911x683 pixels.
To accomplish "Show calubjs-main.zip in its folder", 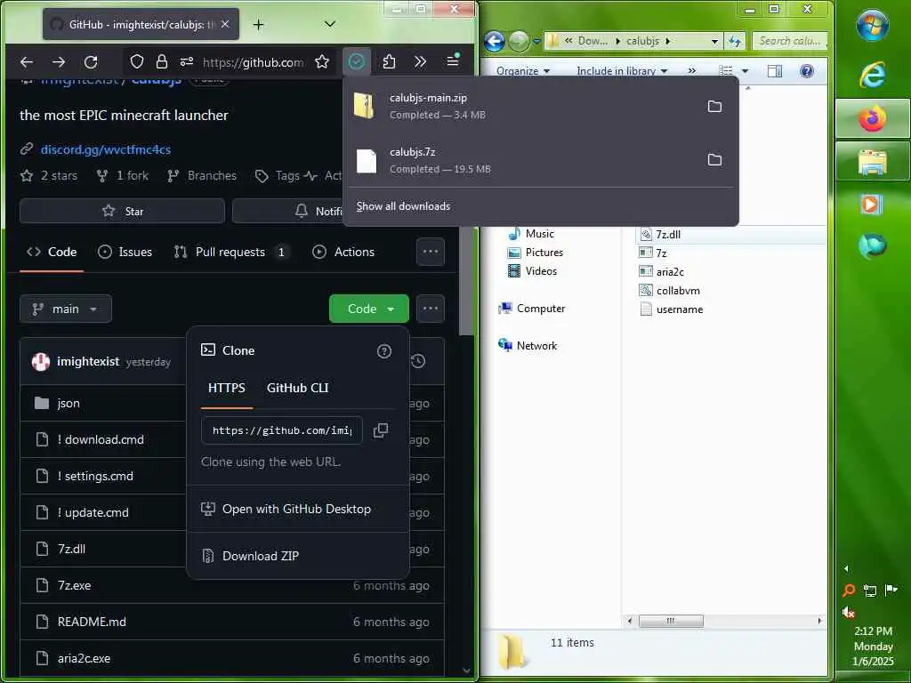I will [x=714, y=107].
